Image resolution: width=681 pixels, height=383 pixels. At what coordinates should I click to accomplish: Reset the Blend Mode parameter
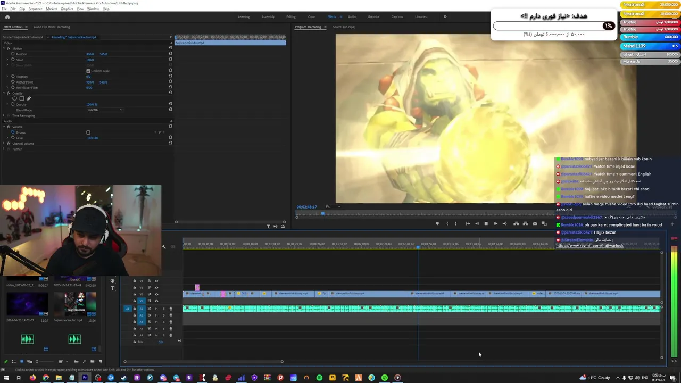tap(170, 110)
